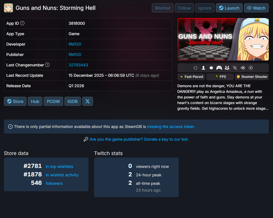Select the Fast-Paced tag

click(191, 77)
